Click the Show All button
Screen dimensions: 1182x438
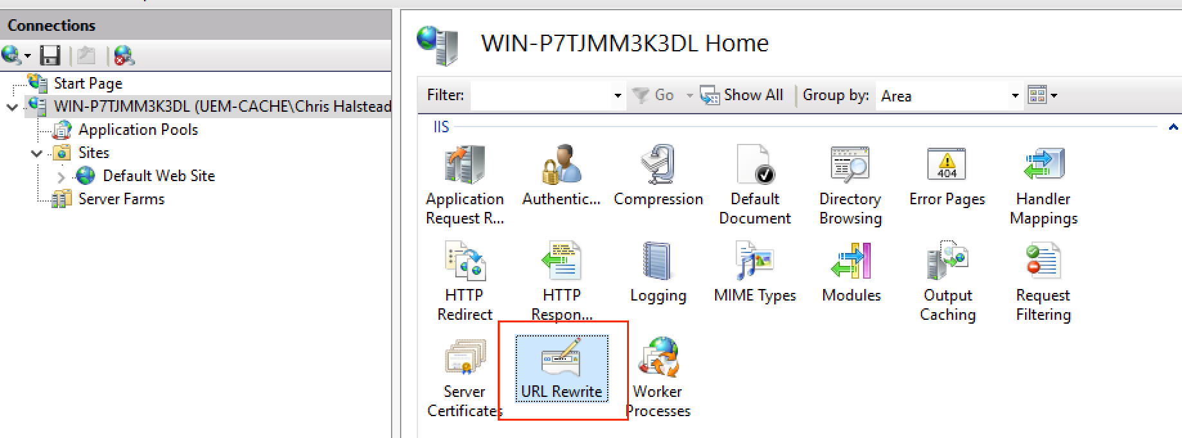coord(741,95)
